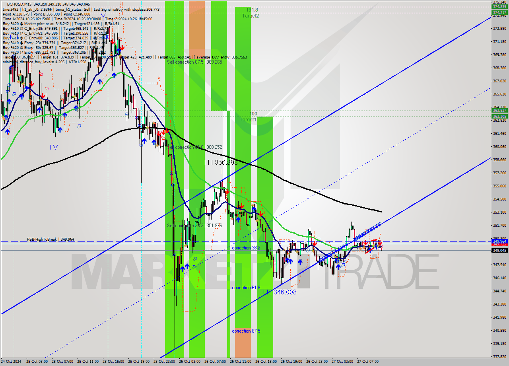Click the 365.620 price axis label
This screenshot has height=366, width=509.
pos(499,94)
